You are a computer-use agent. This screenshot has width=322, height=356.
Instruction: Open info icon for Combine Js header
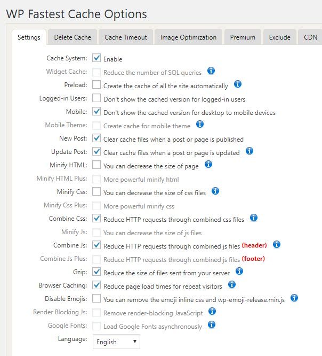[277, 244]
